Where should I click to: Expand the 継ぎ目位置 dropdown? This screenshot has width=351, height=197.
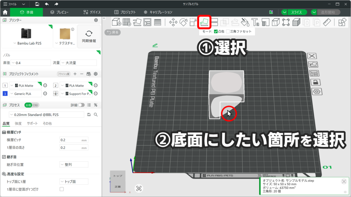point(74,165)
